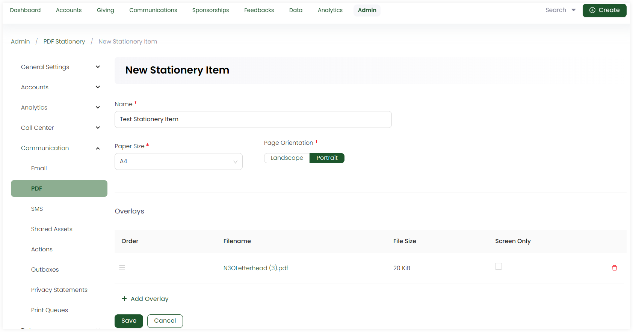Expand General Settings section chevron
The height and width of the screenshot is (332, 633).
[x=98, y=67]
